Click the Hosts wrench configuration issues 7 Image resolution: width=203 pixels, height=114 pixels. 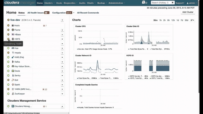[x=45, y=26]
